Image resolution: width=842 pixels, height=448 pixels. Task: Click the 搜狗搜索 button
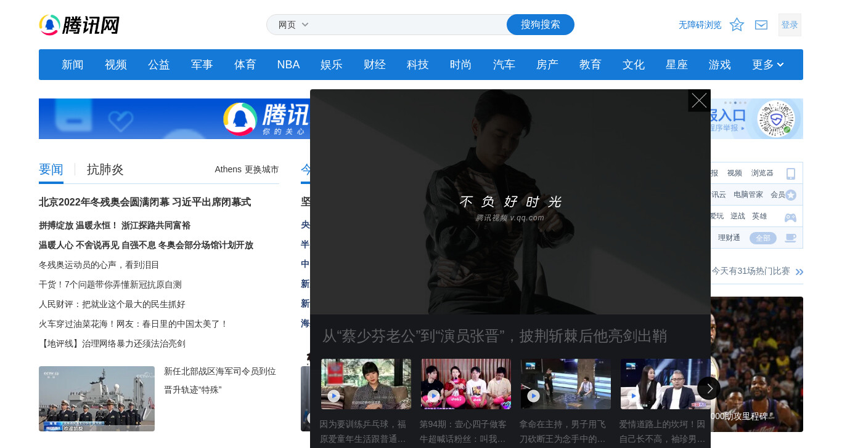click(541, 25)
